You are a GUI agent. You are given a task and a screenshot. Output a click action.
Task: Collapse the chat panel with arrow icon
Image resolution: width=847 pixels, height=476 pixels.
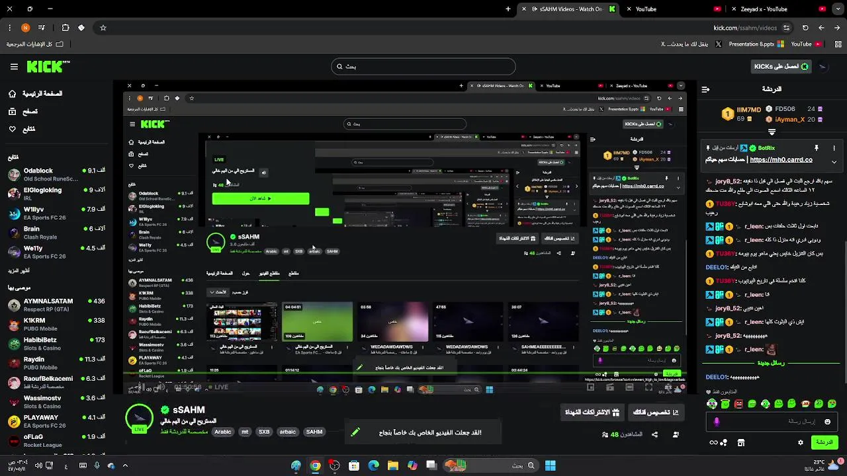705,89
